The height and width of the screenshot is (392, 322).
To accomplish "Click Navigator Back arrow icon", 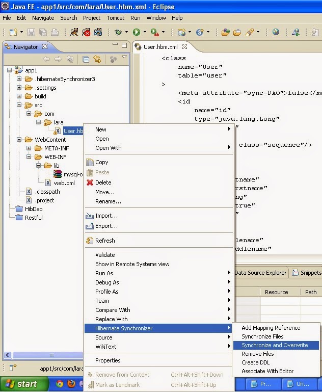I will (46, 59).
